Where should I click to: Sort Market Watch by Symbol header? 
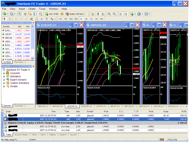pos(6,27)
